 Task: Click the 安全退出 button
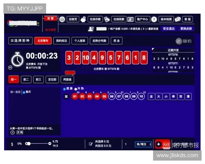169,29
